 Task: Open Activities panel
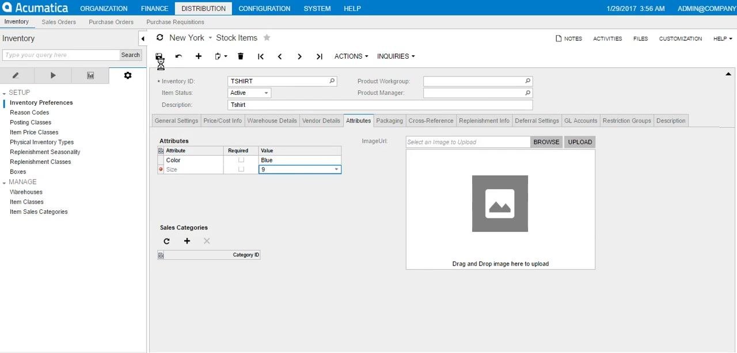[607, 39]
